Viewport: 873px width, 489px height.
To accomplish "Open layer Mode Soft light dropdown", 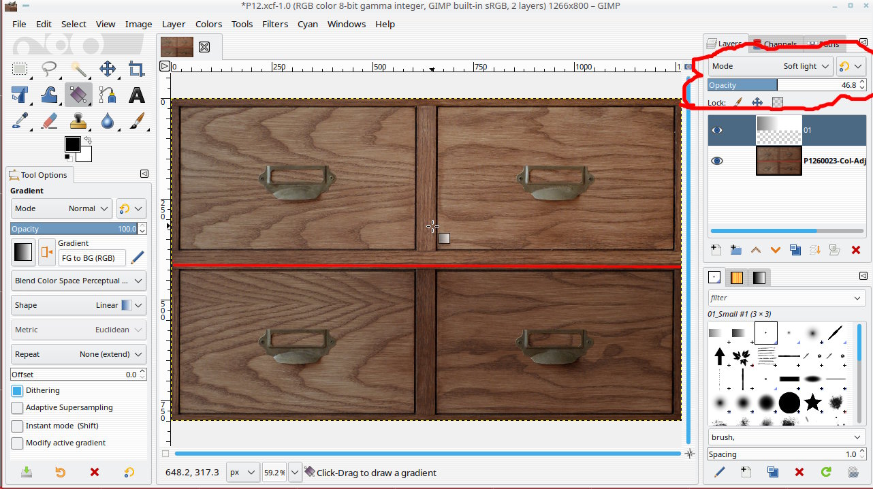I will 770,66.
